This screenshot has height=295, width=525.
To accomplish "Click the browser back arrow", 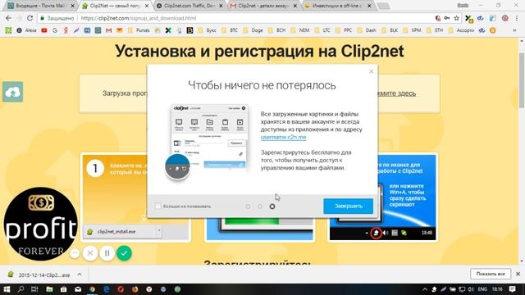I will coord(8,18).
